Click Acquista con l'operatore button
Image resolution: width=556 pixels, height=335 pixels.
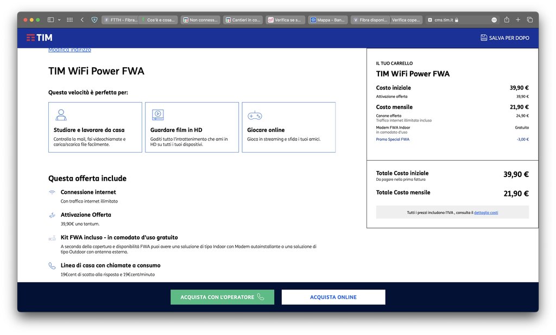coord(222,297)
